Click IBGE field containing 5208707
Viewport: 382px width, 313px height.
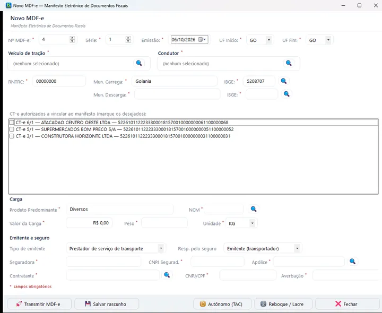pos(259,81)
